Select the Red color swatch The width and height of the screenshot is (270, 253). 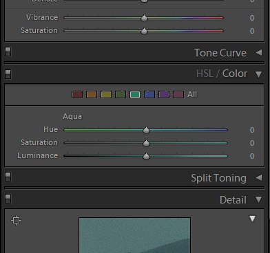[x=77, y=94]
